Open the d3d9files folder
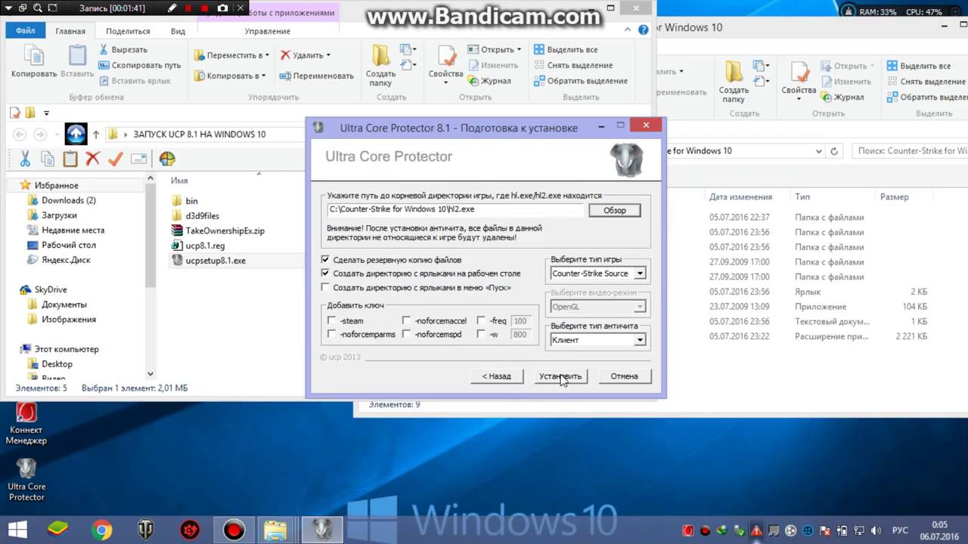 202,215
